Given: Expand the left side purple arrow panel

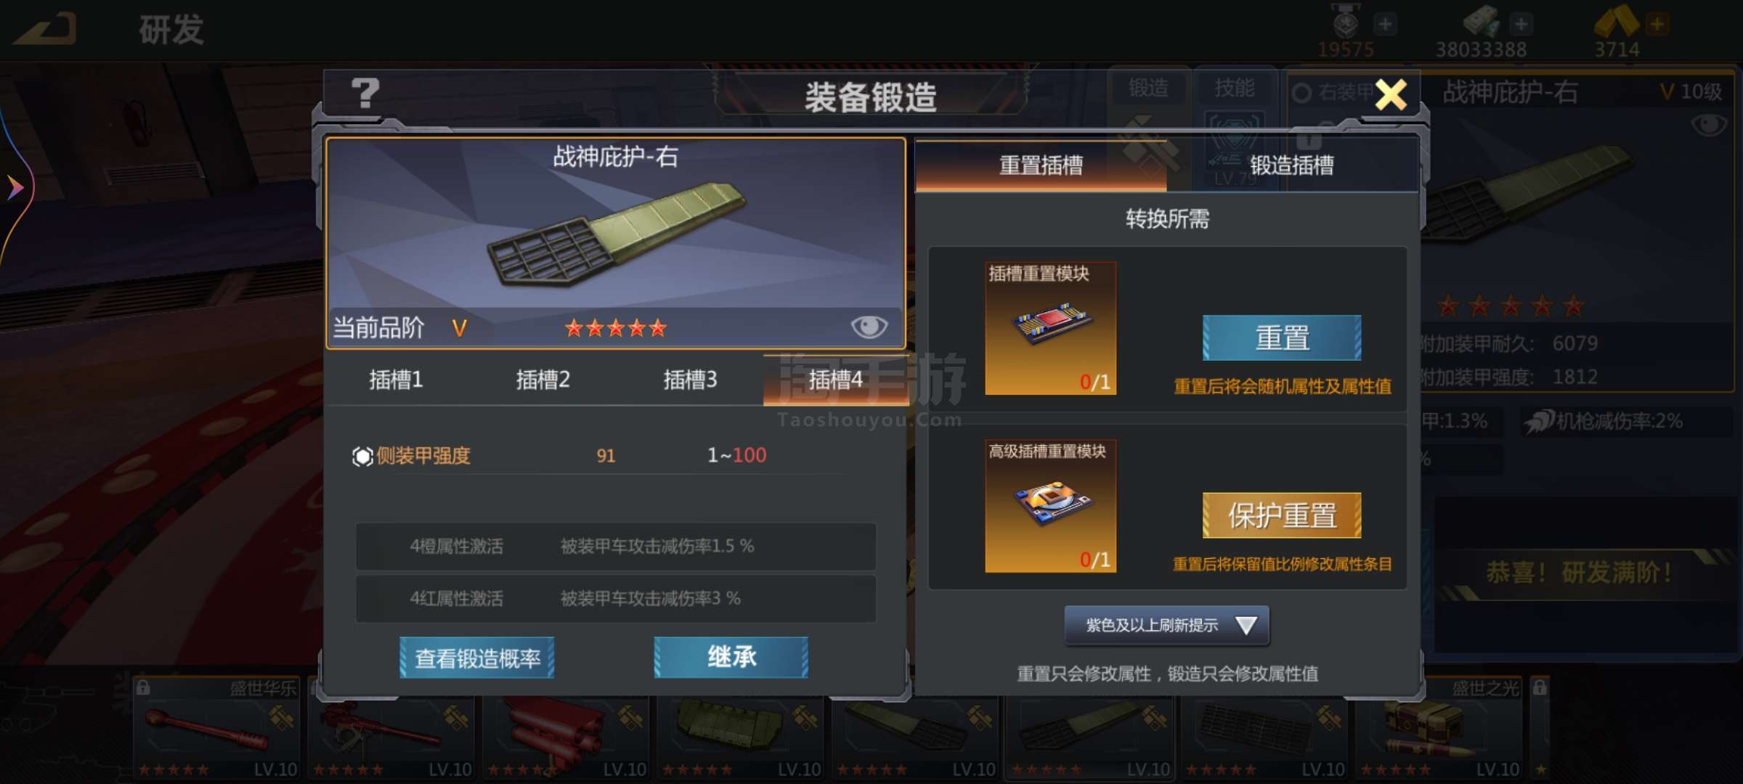Looking at the screenshot, I should point(15,187).
